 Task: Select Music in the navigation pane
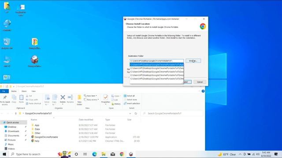pyautogui.click(x=11, y=144)
